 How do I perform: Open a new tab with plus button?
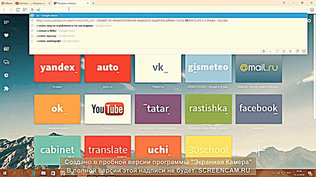[93, 3]
